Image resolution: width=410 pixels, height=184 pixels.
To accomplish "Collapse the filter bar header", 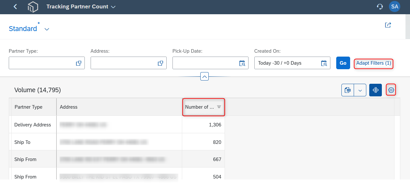I will tap(205, 77).
